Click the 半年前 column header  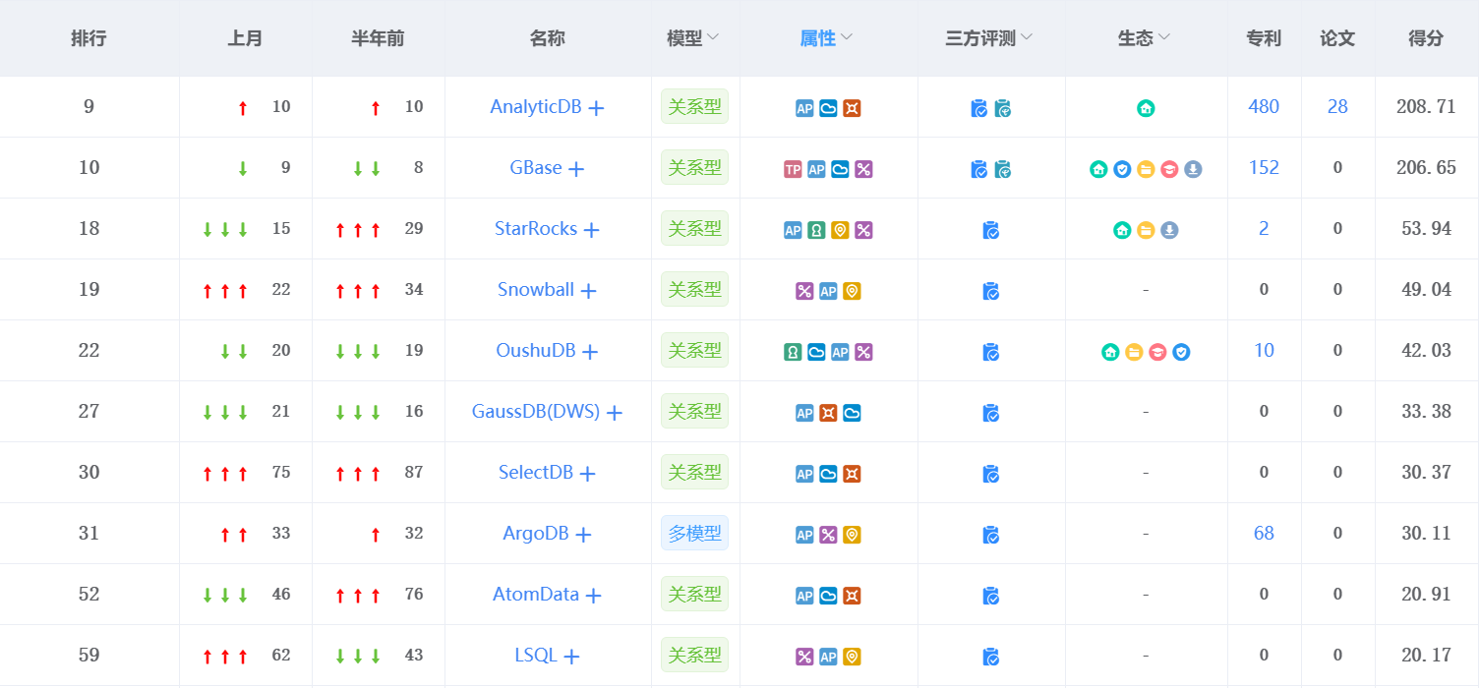[x=378, y=38]
